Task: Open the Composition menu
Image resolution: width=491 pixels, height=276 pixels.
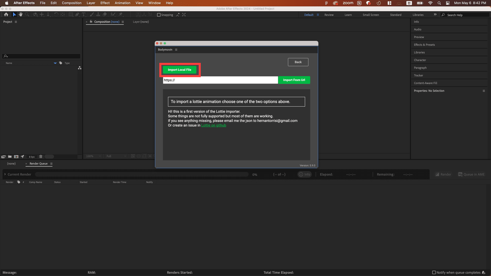Action: 72,3
